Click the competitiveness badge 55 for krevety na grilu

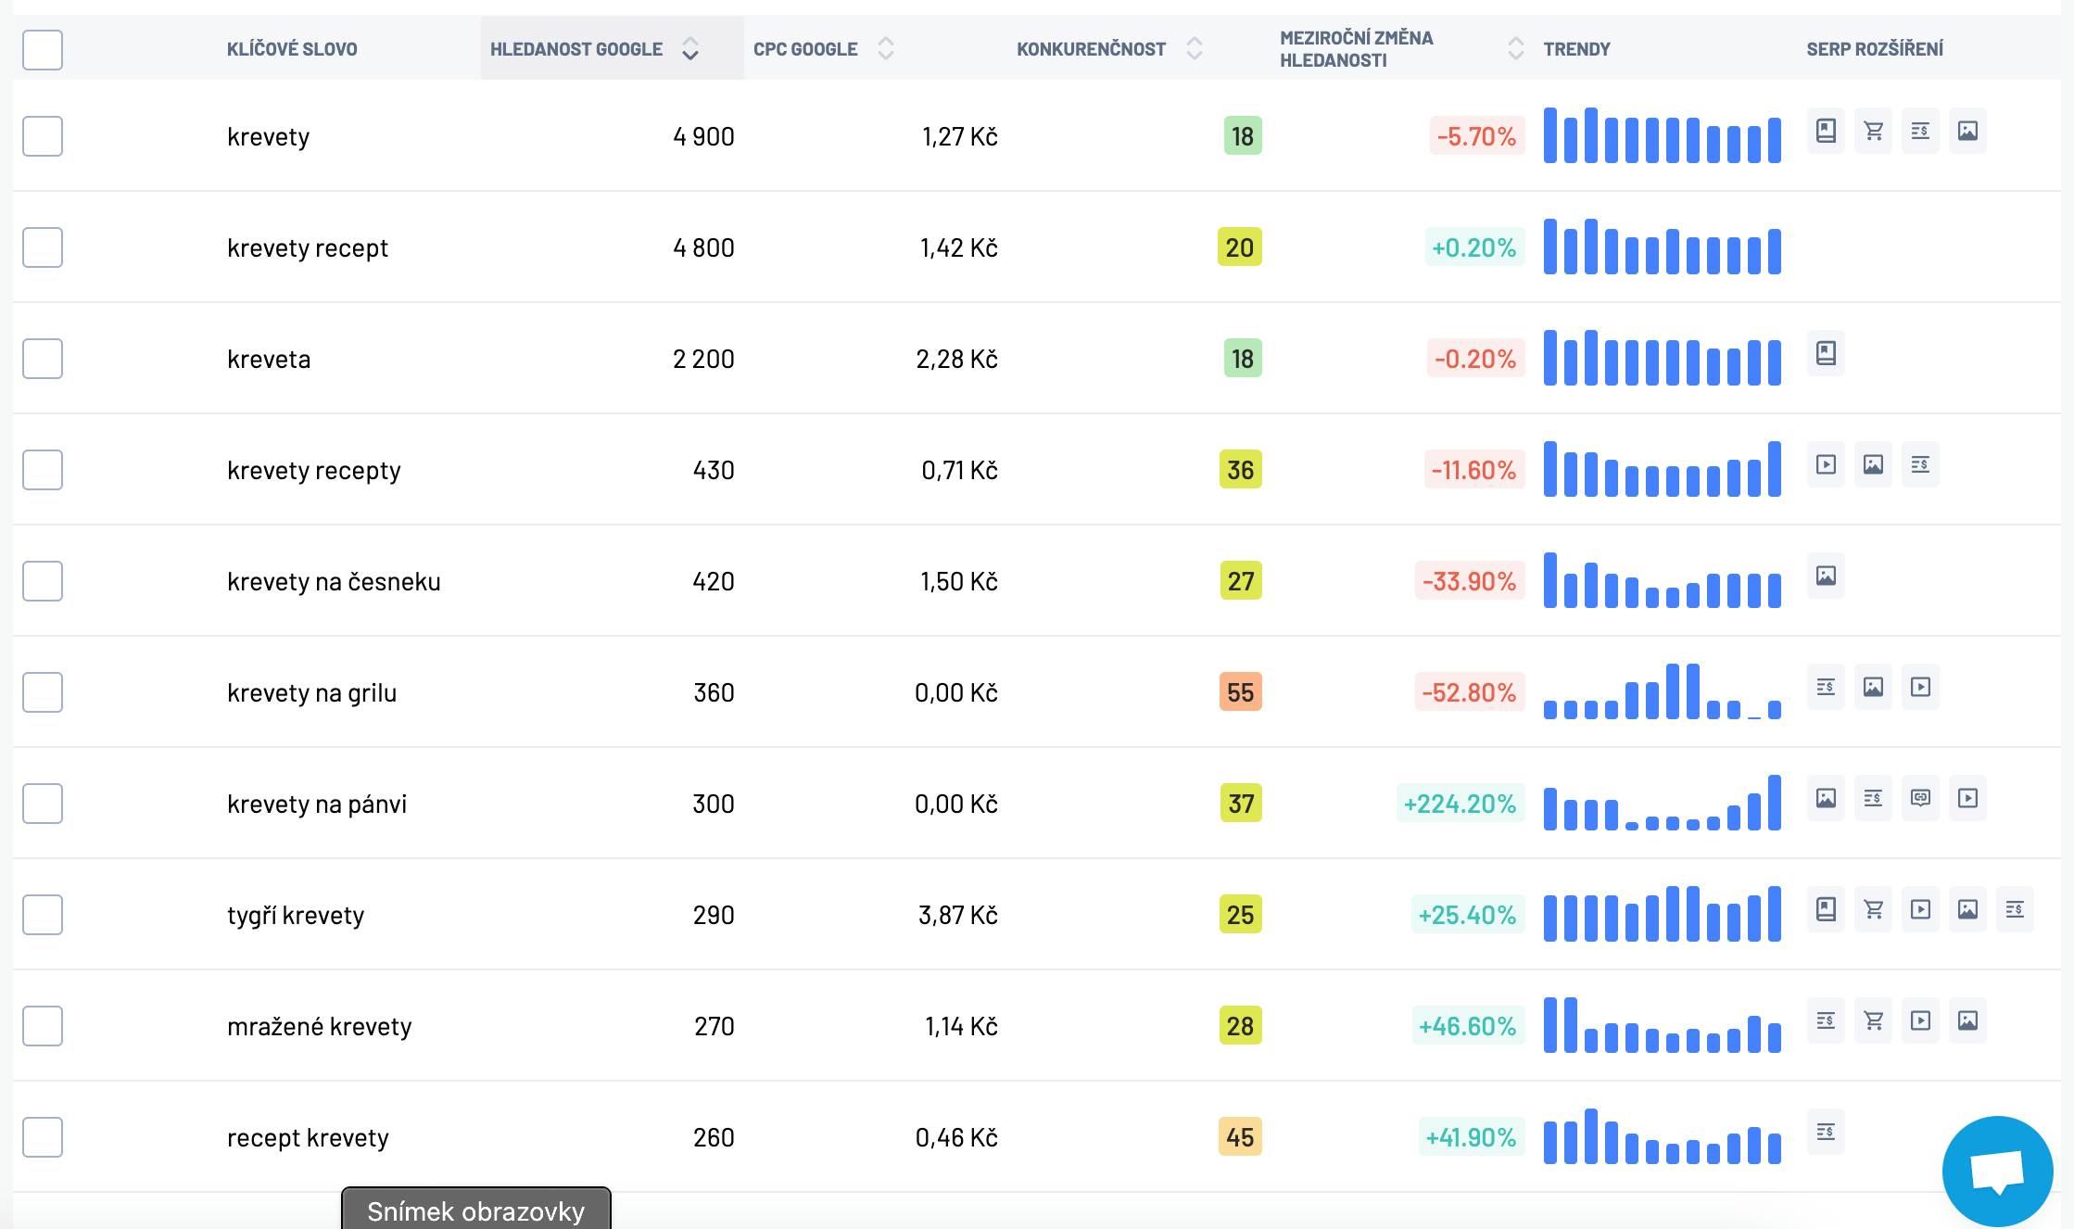coord(1241,692)
